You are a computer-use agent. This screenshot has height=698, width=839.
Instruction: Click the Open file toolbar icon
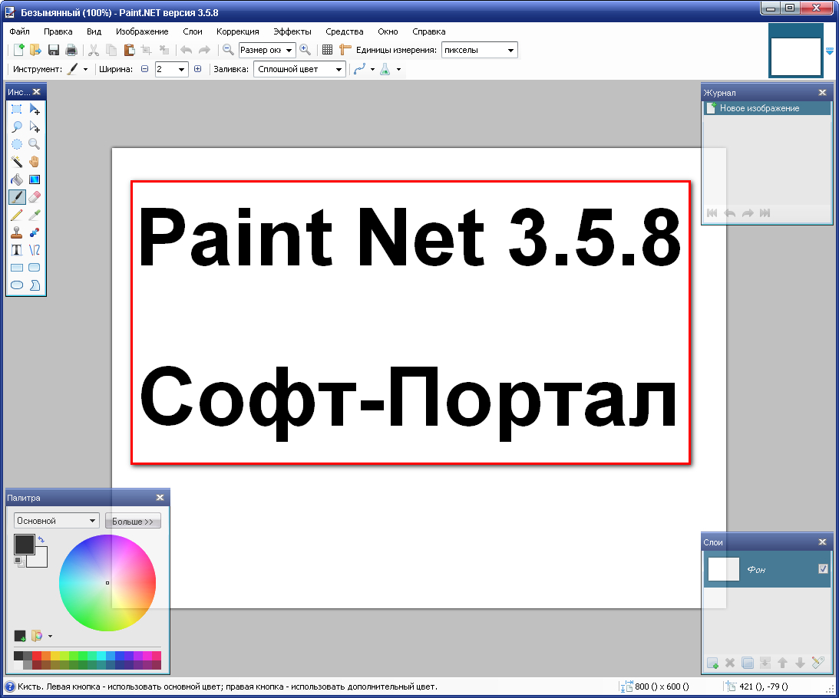click(x=36, y=50)
